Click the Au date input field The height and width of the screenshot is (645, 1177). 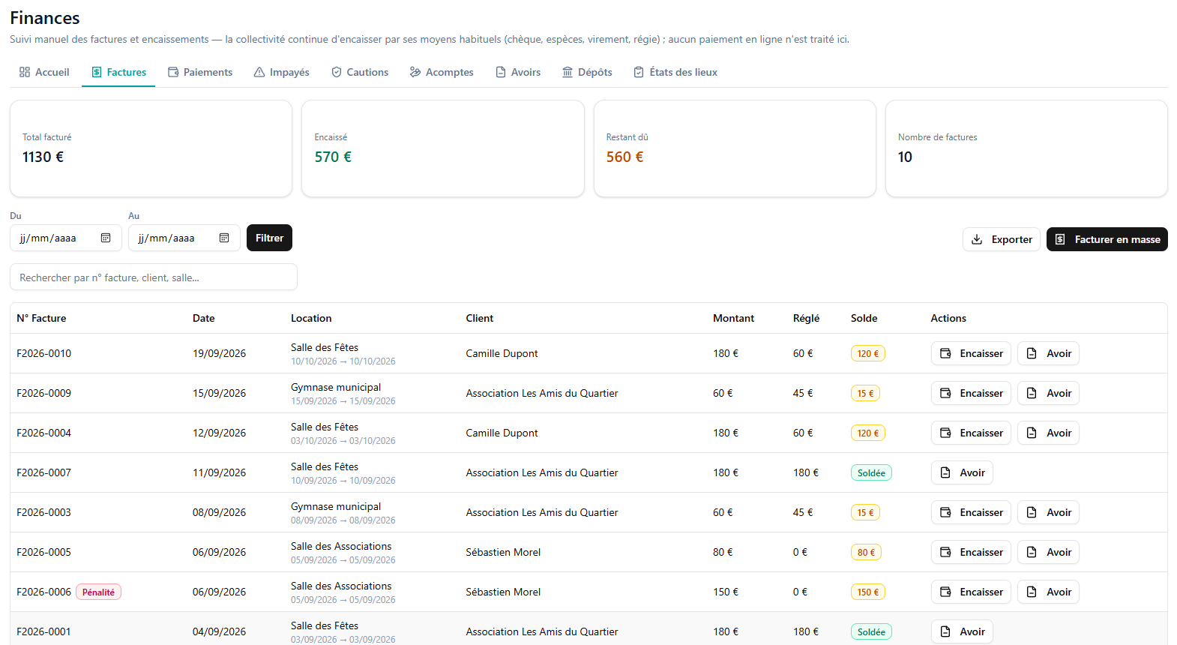[x=184, y=238]
